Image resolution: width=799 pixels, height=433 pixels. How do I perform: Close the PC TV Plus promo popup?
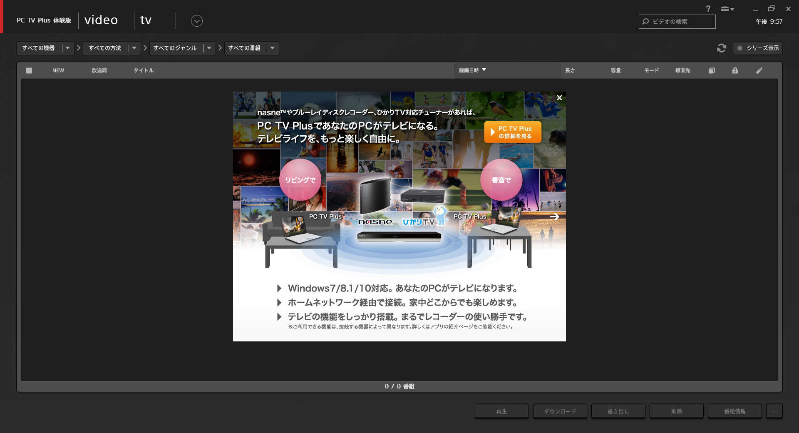coord(559,97)
